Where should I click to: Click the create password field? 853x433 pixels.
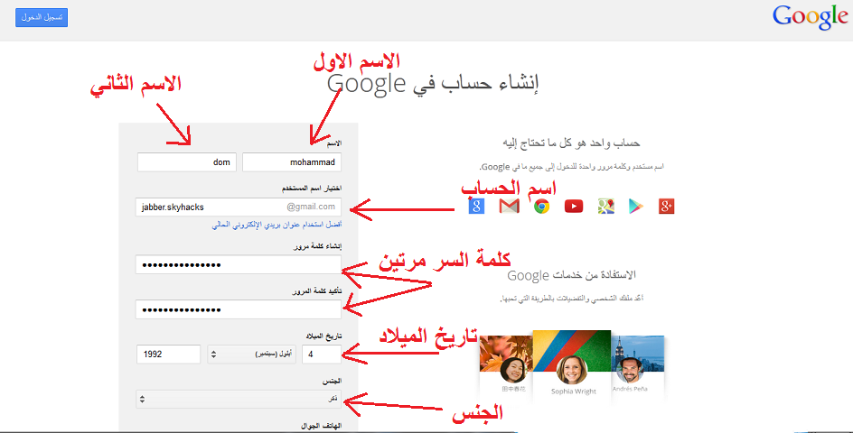pyautogui.click(x=239, y=264)
